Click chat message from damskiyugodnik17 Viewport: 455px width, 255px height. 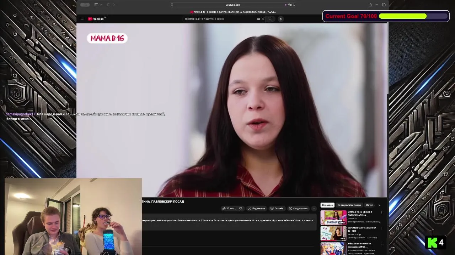pyautogui.click(x=85, y=117)
